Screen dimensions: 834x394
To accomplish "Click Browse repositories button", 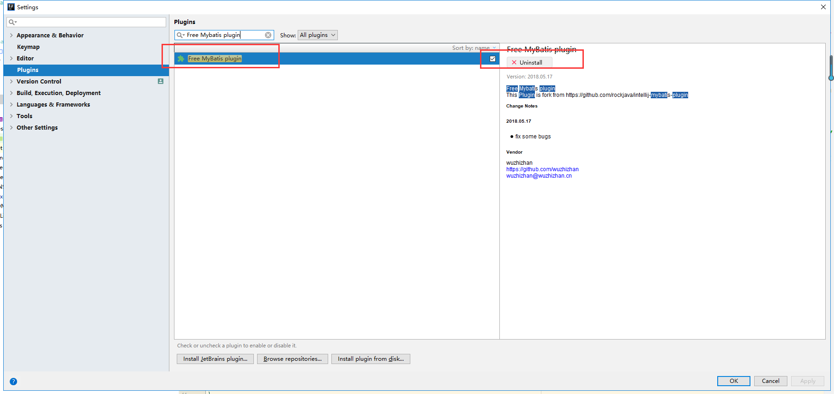I will (x=293, y=358).
